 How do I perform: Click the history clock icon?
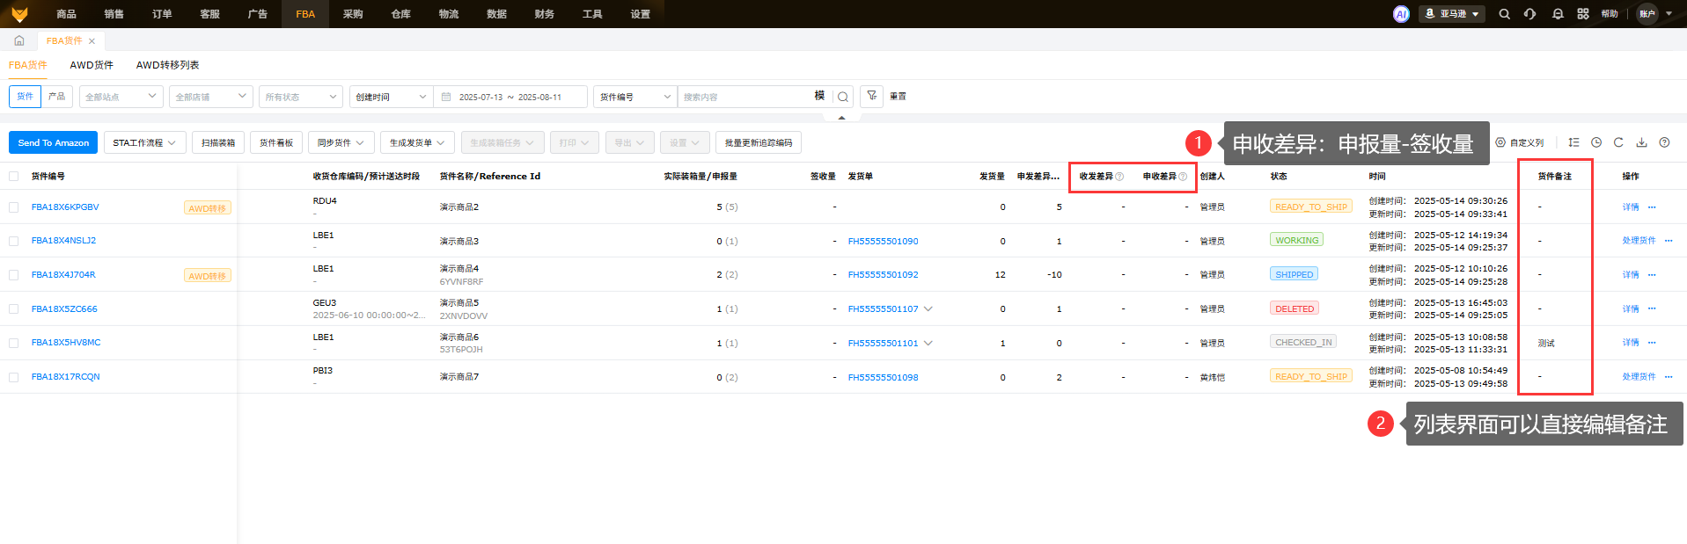click(x=1596, y=142)
